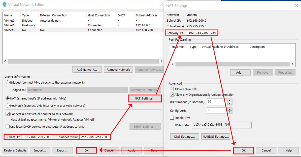
Task: Select the Host-only radio button
Action: pos(8,106)
